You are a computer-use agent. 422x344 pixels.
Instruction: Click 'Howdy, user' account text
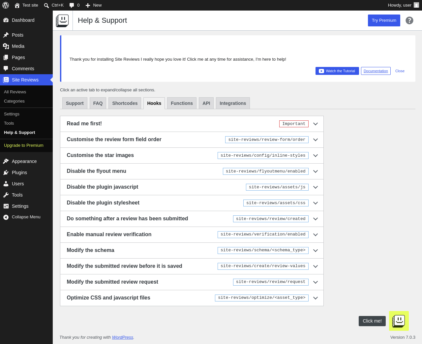400,5
